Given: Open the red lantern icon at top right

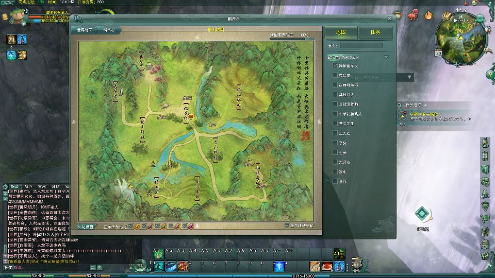Looking at the screenshot, I should 413,14.
